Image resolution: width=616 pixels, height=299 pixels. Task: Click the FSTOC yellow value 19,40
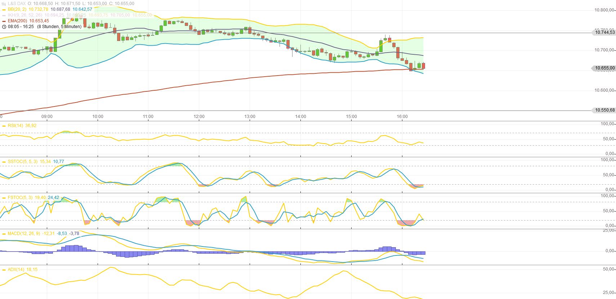tap(40, 198)
